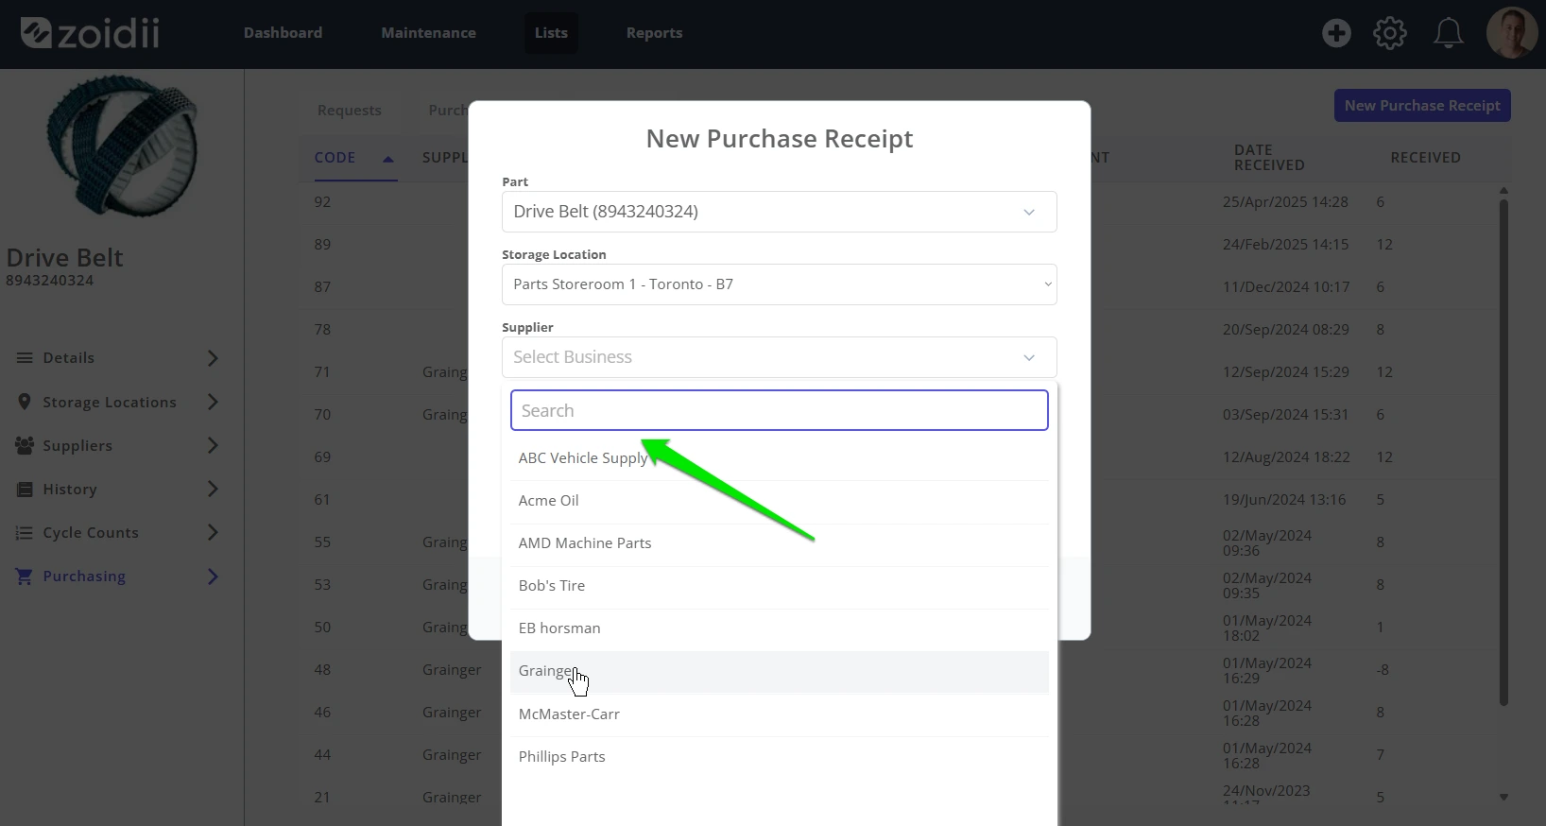The width and height of the screenshot is (1546, 826).
Task: Open Storage Locations in sidebar
Action: coord(110,403)
